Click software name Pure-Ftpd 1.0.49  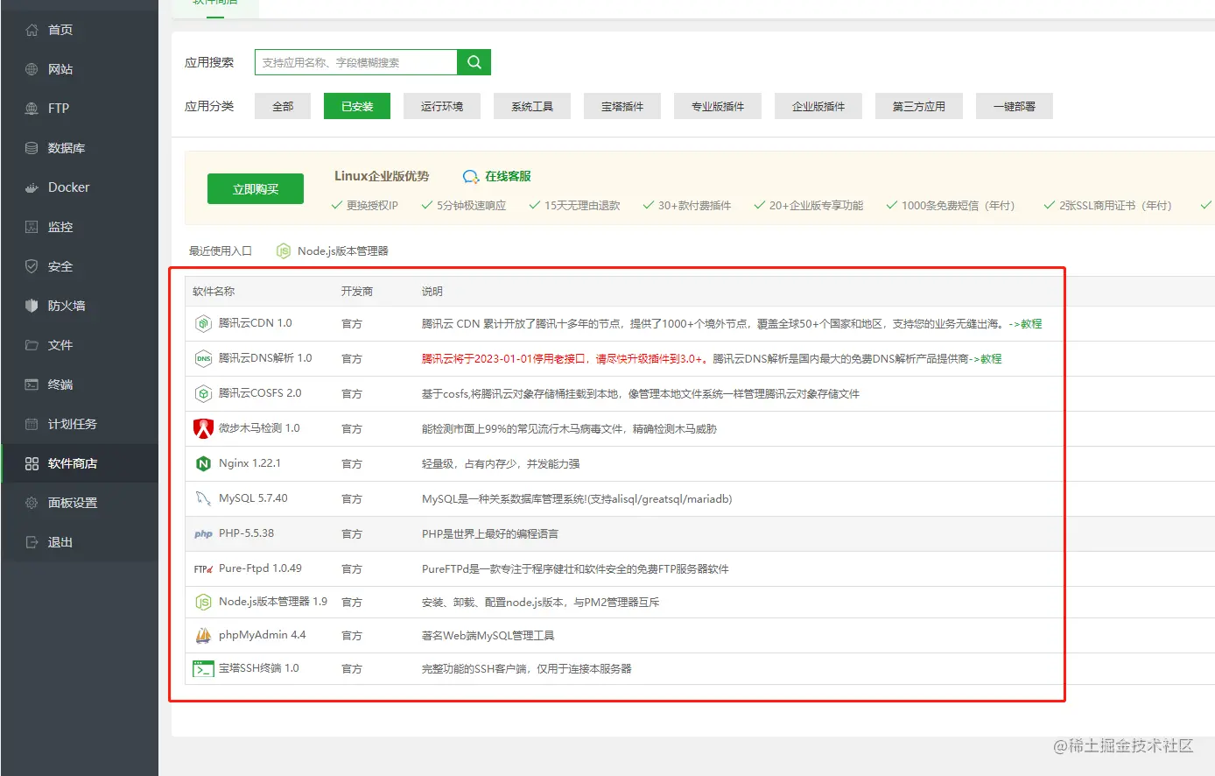coord(260,568)
